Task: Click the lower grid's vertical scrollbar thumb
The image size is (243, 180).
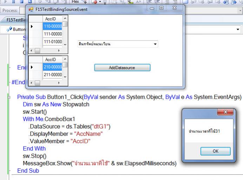Action: 65,65
